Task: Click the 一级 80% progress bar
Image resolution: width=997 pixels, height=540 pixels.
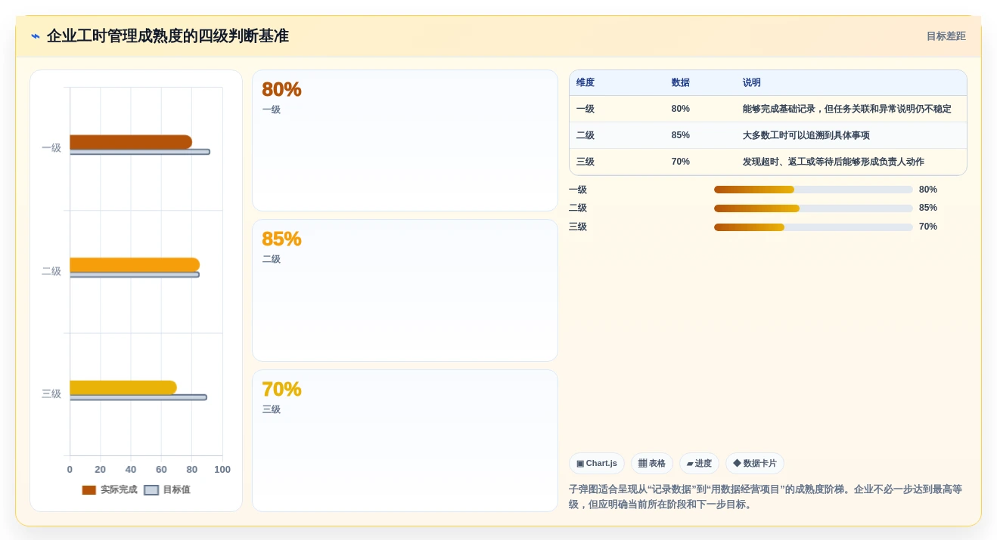Action: coord(813,190)
